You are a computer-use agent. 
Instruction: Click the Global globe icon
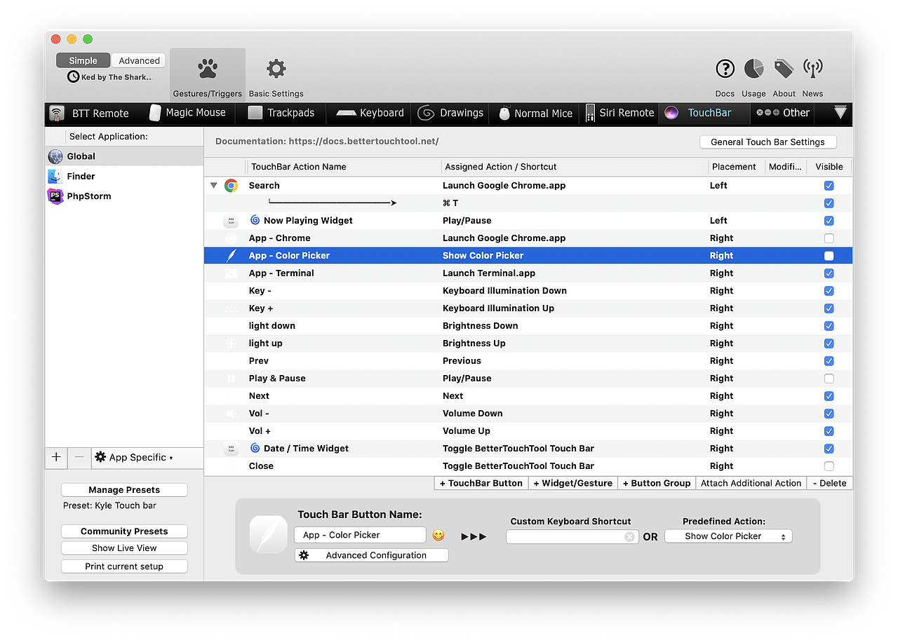coord(55,156)
